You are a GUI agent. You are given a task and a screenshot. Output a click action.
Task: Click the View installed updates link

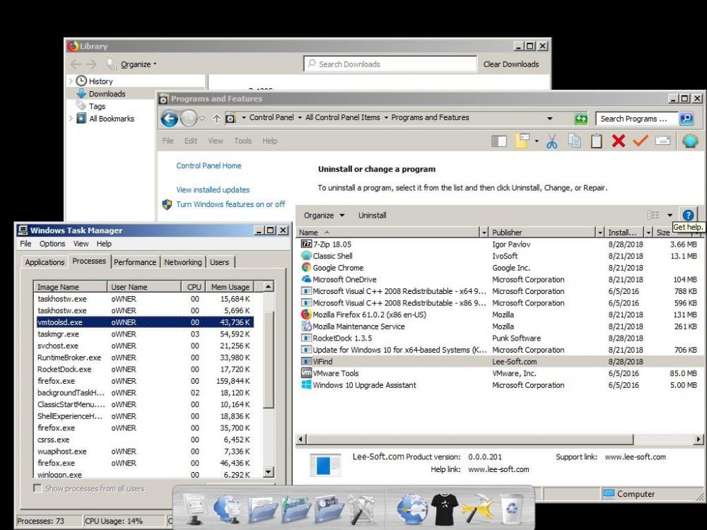(x=213, y=189)
